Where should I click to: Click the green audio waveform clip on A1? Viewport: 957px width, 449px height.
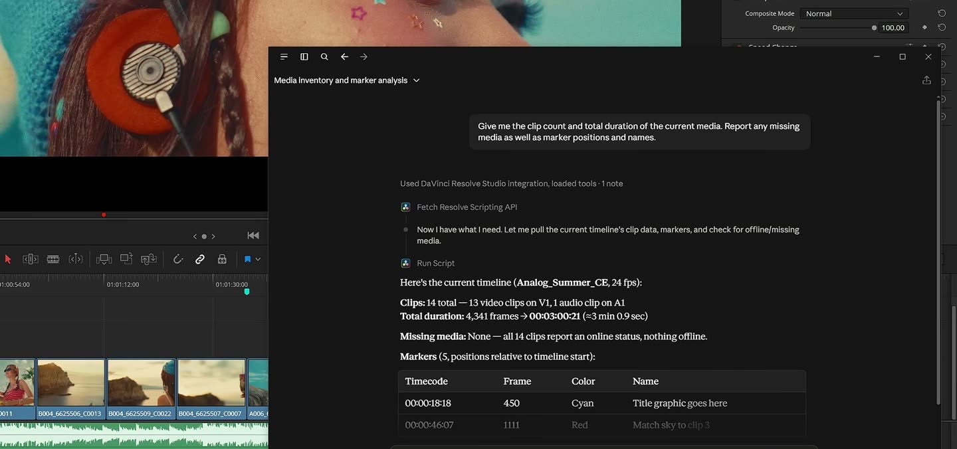coord(134,435)
